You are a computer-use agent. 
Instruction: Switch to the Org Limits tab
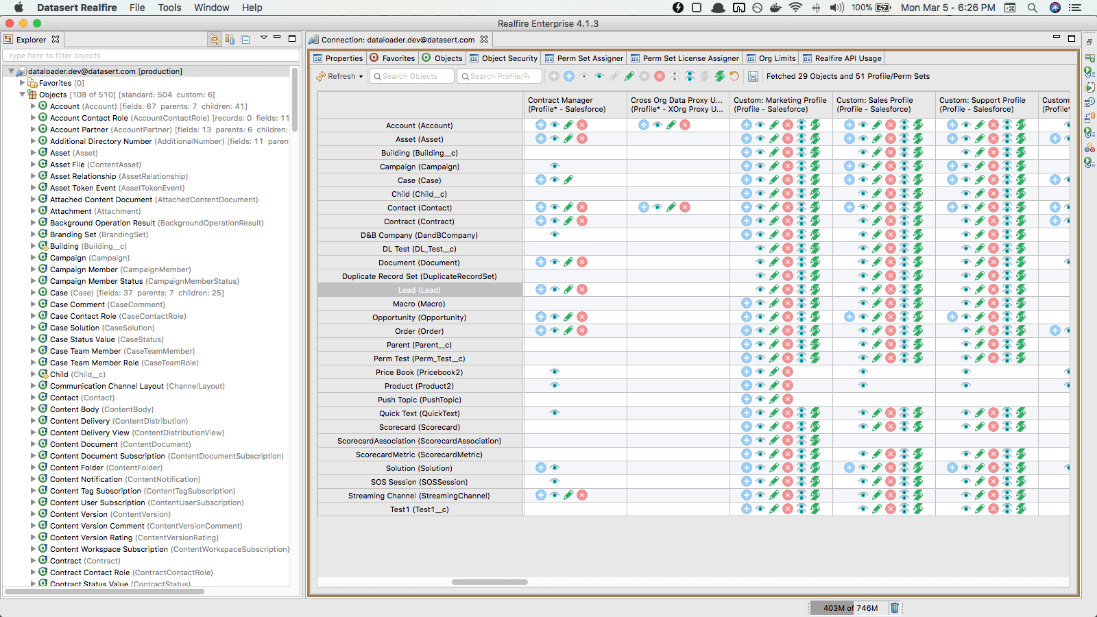tap(771, 58)
